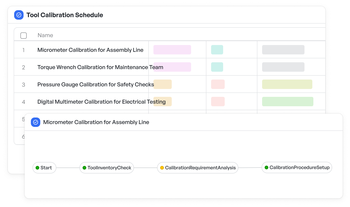Click row number 3 in the table
The image size is (350, 207).
pyautogui.click(x=24, y=85)
